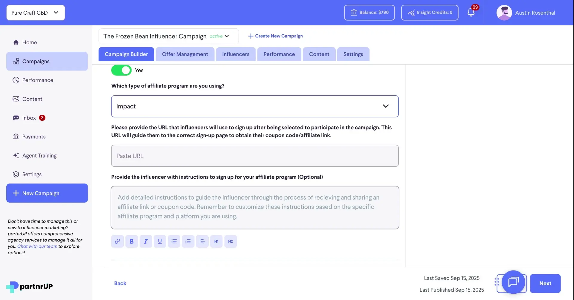Apply Italic formatting in the editor toolbar

[146, 241]
